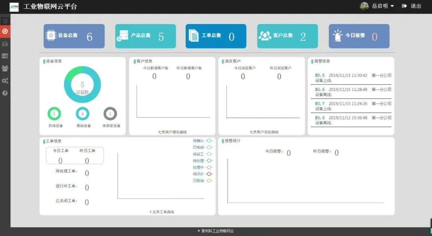The width and height of the screenshot is (432, 236).
Task: Select the device storage icon in sidebar
Action: coord(5,44)
